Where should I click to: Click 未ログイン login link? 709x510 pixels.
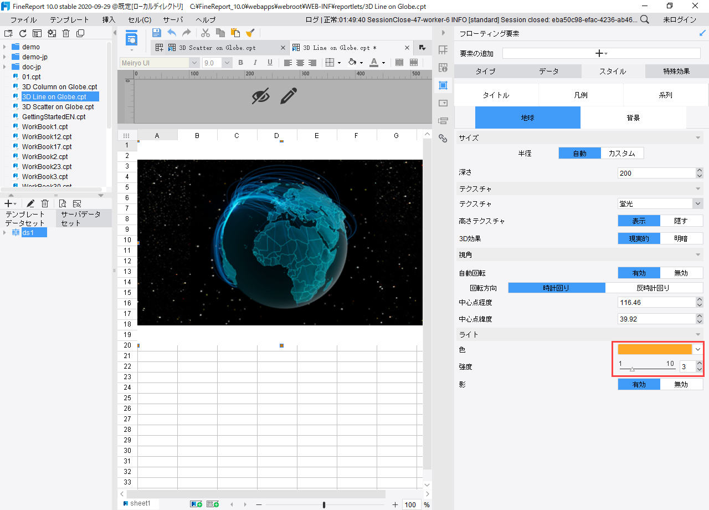coord(680,19)
